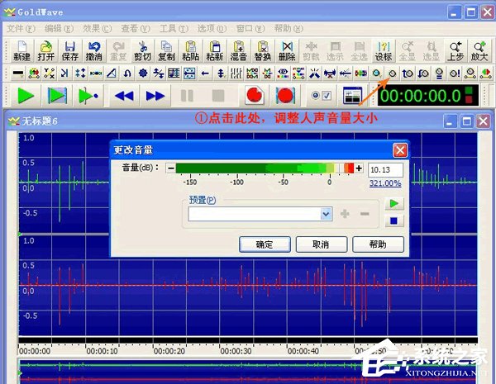Click the 上步 previous zoom icon
496x384 pixels.
455,51
